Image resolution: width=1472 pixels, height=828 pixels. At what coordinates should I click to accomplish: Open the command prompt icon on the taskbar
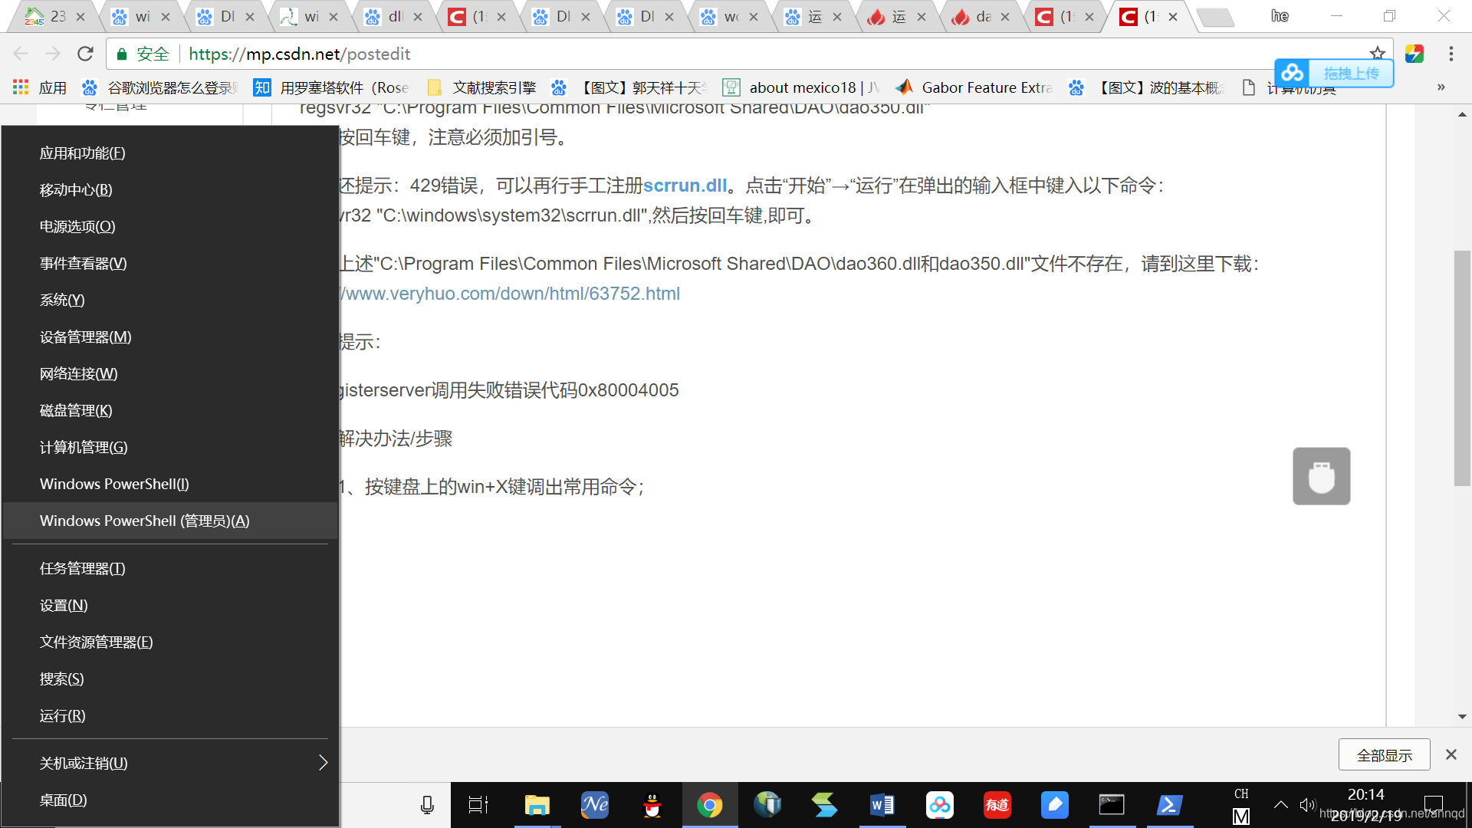1112,805
